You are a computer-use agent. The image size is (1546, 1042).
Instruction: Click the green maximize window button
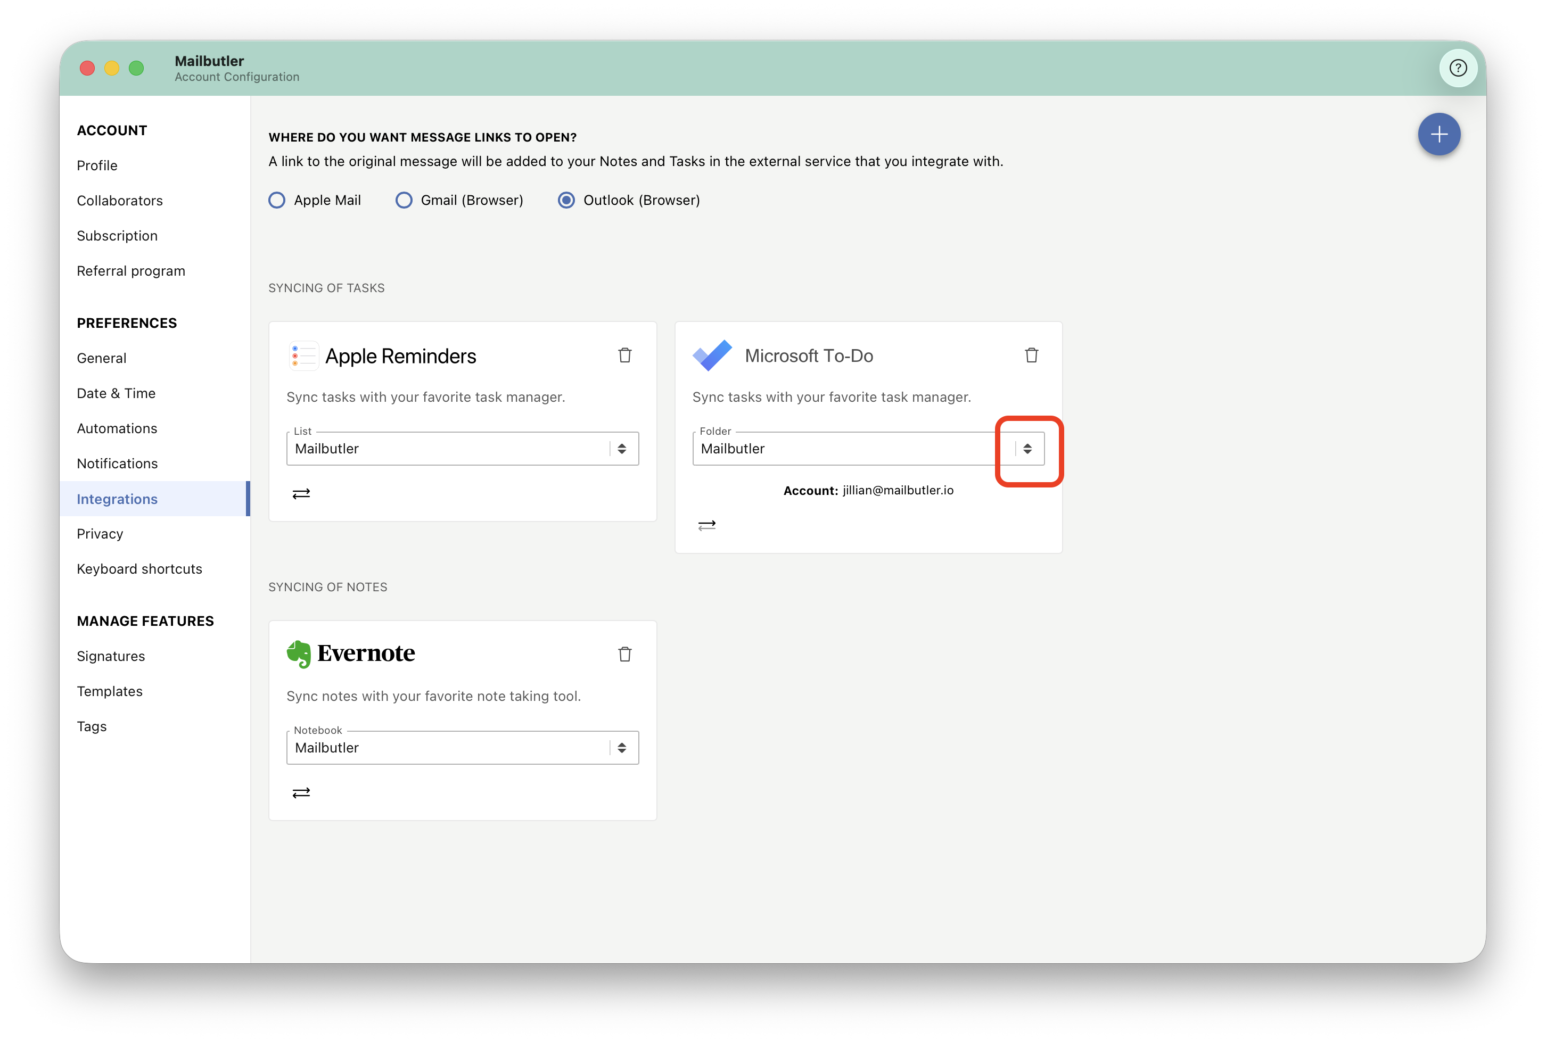(136, 68)
